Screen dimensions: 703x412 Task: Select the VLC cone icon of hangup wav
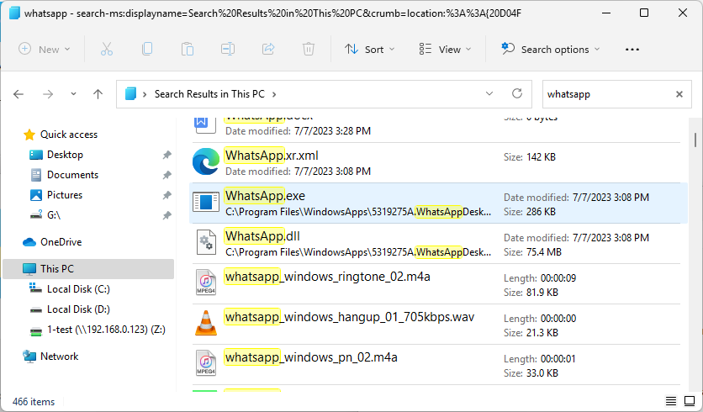206,323
